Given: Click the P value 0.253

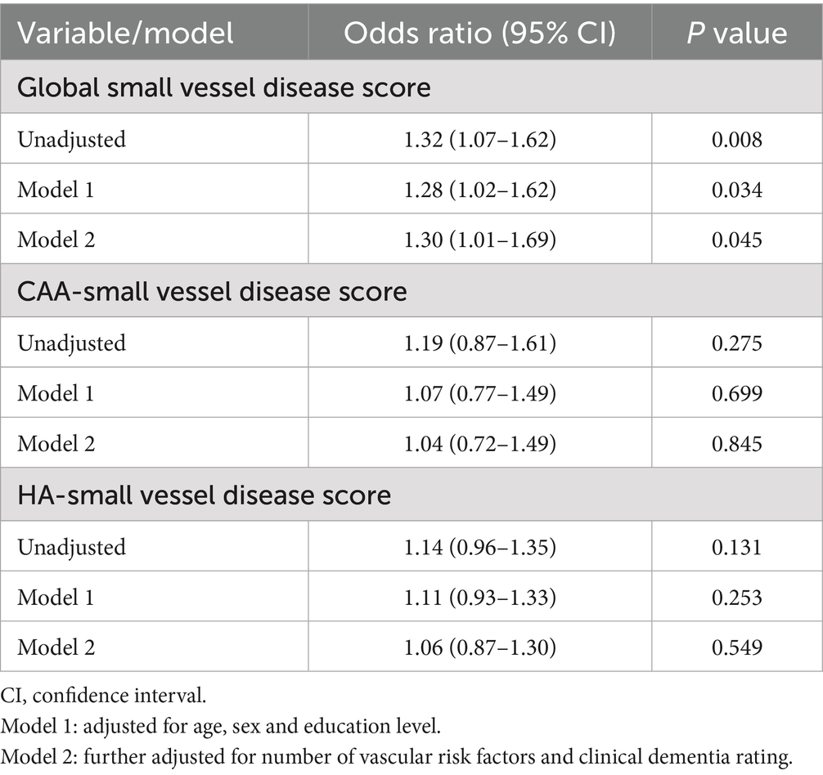Looking at the screenshot, I should [x=736, y=598].
